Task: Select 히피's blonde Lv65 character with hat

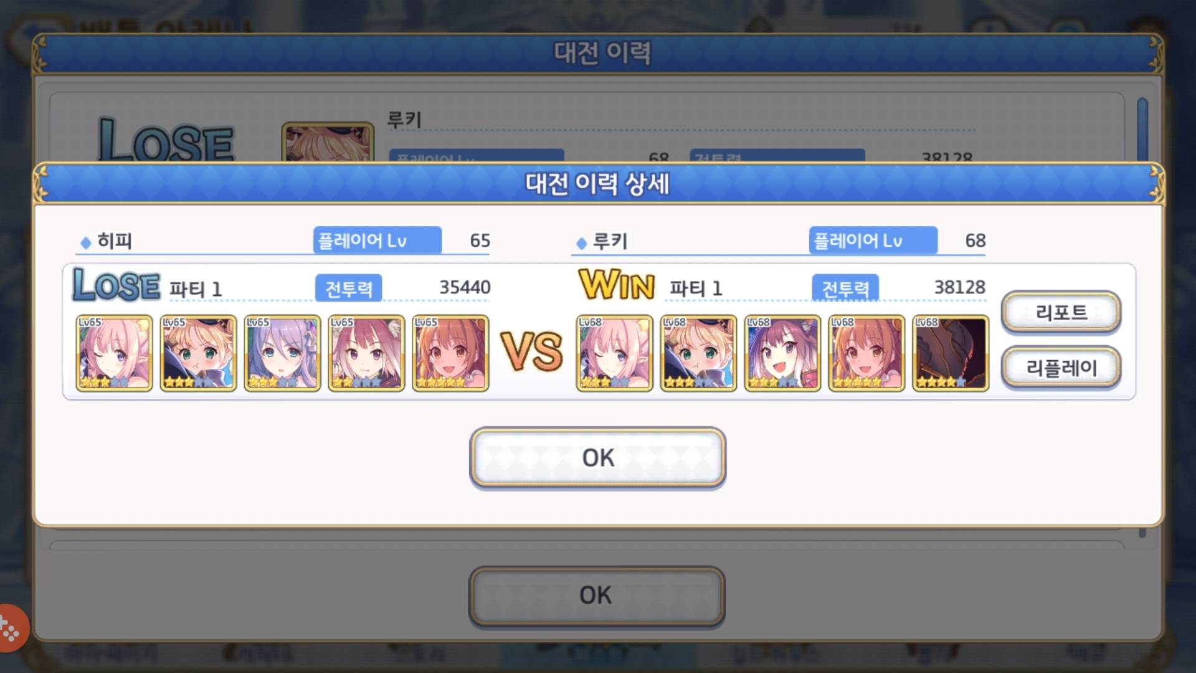Action: (x=198, y=353)
